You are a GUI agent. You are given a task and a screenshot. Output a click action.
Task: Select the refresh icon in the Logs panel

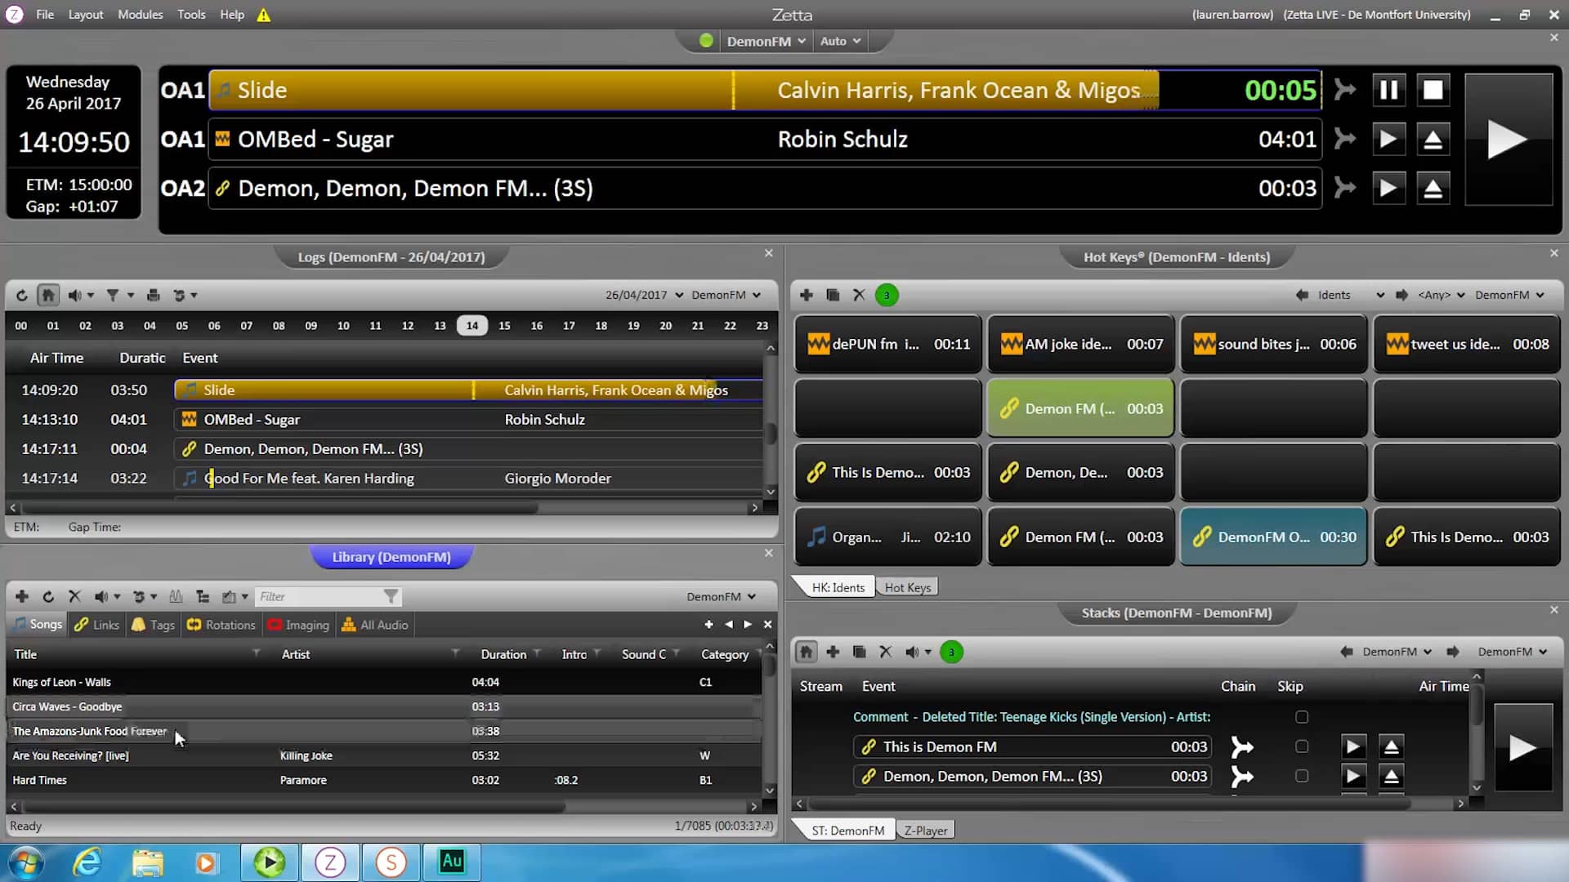coord(22,295)
